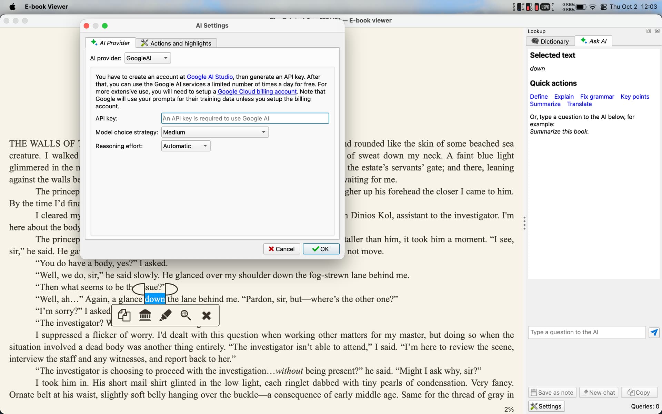The image size is (662, 414).
Task: Click the search globe magnifier icon
Action: (186, 315)
